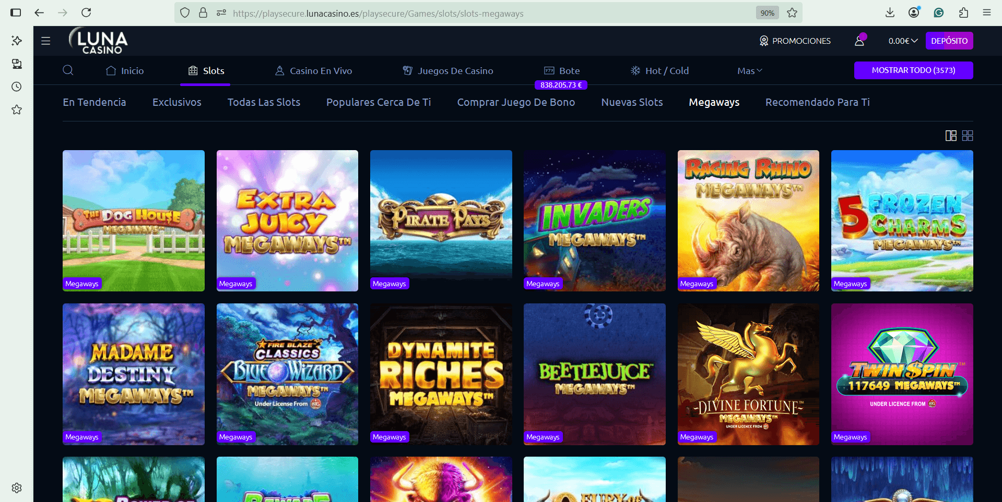
Task: Open the browser extensions puzzle icon
Action: [x=963, y=13]
